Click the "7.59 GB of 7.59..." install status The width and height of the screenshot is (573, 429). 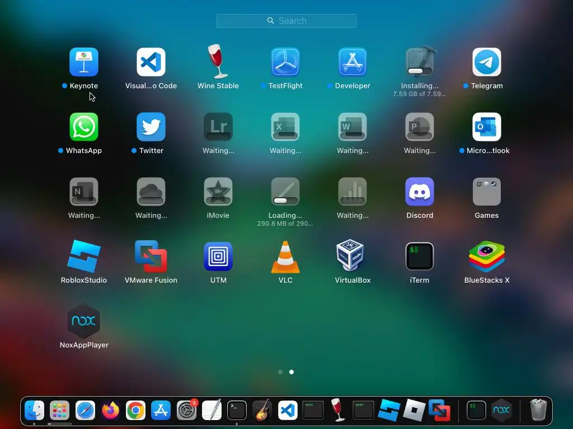tap(420, 94)
